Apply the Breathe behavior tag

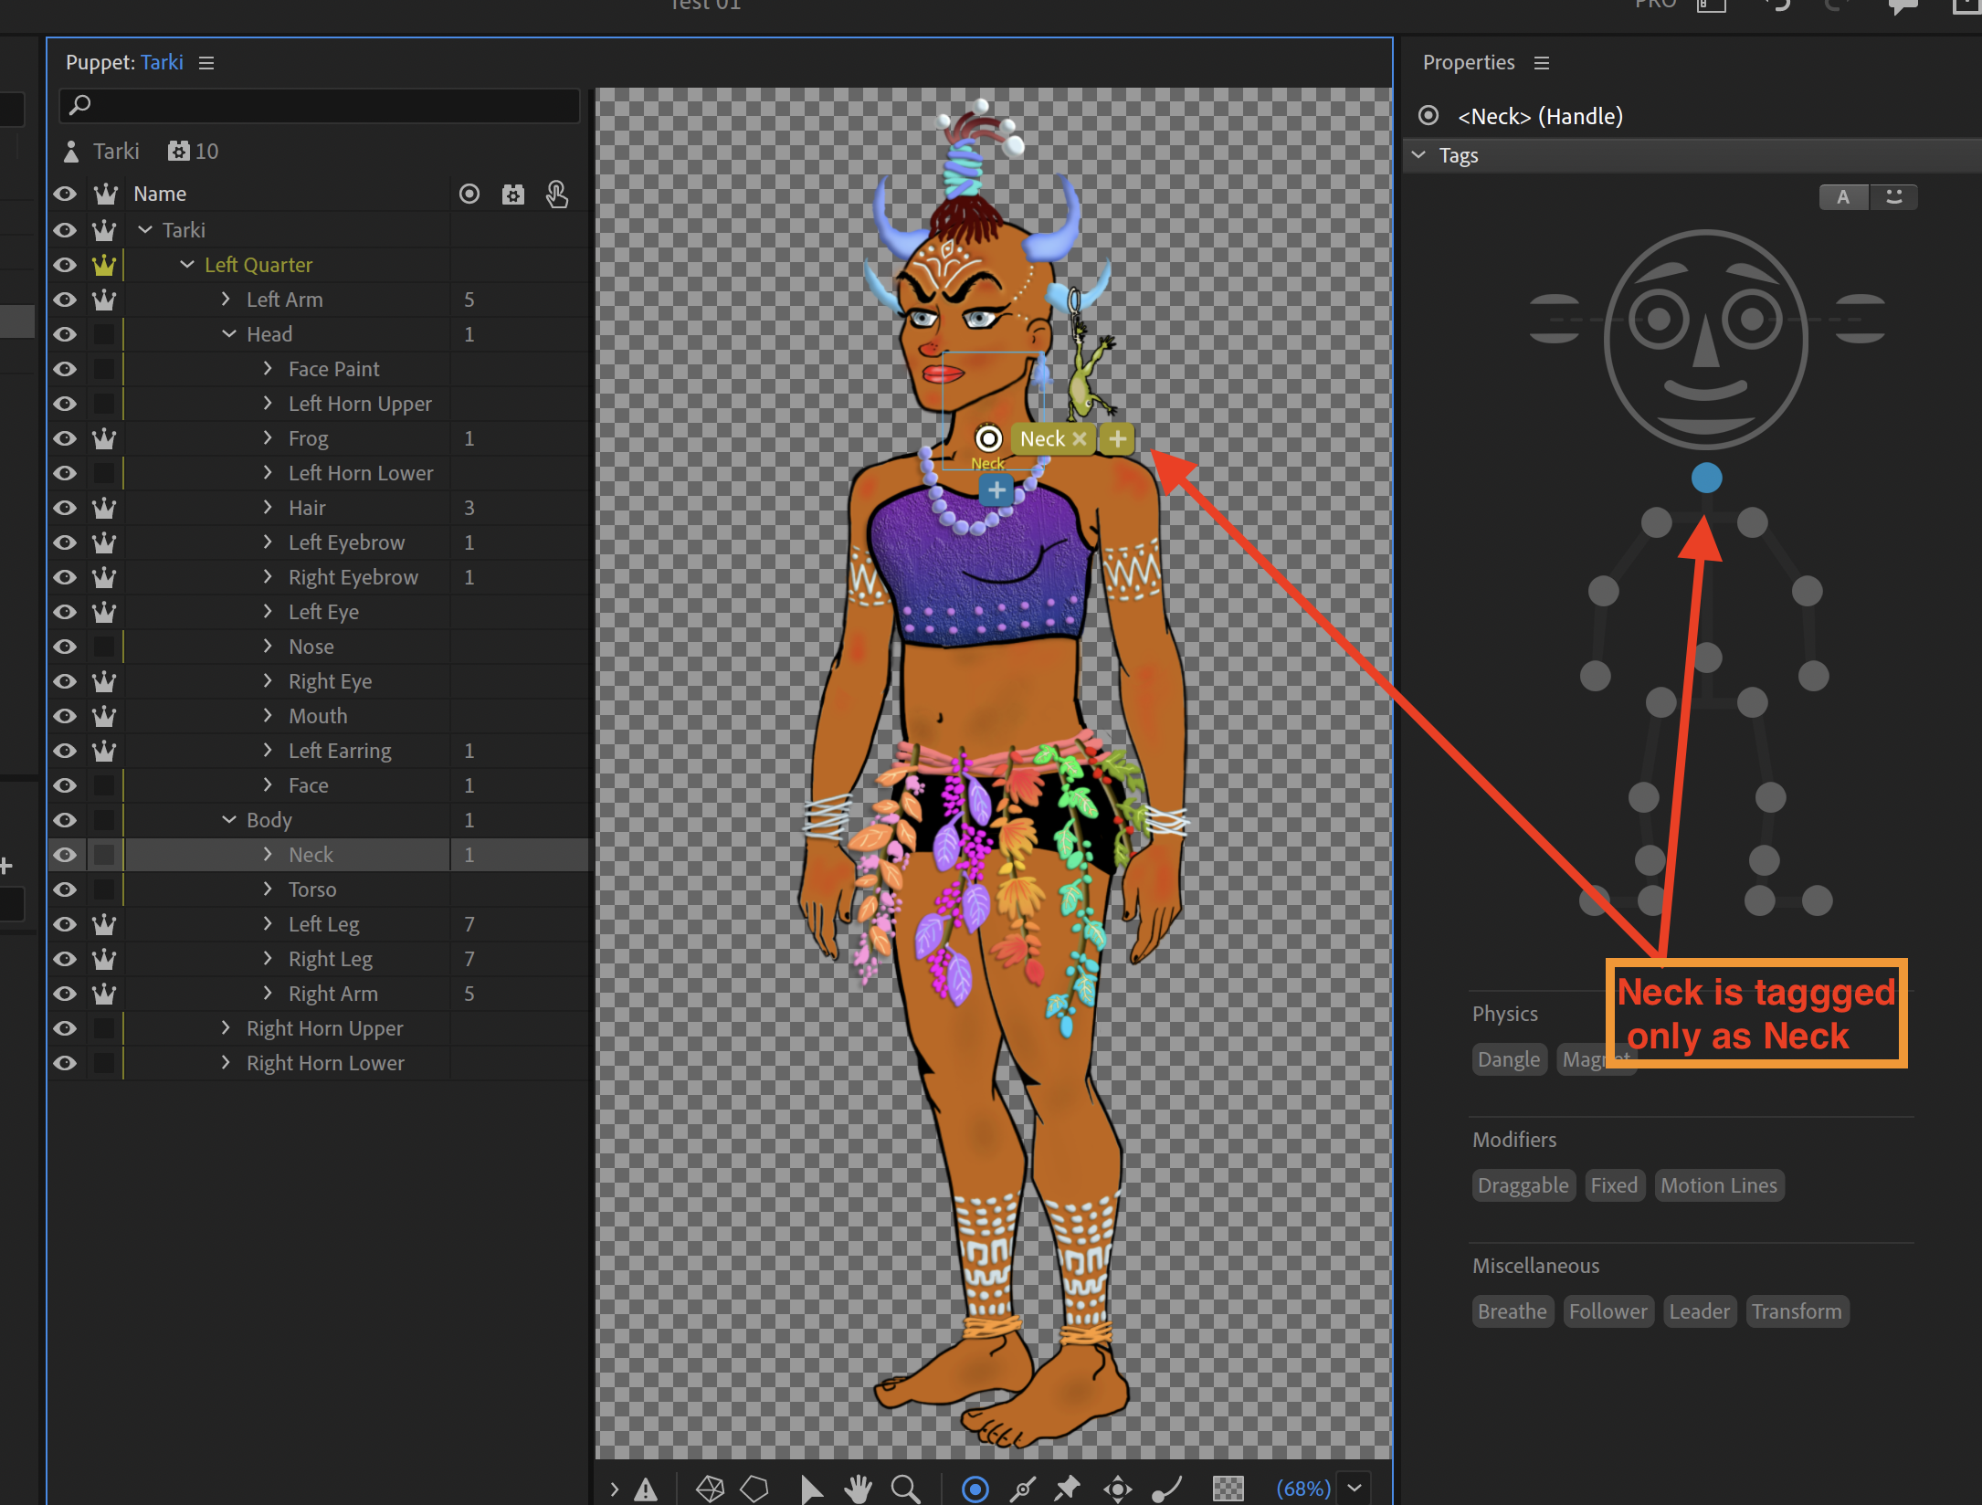(x=1512, y=1310)
